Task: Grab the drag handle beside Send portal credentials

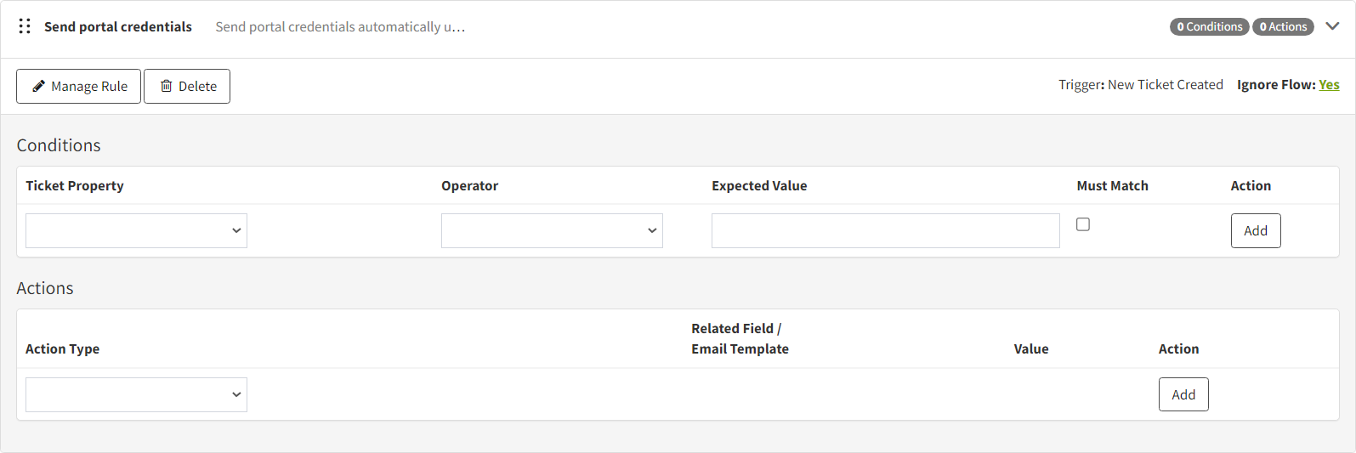Action: (25, 26)
